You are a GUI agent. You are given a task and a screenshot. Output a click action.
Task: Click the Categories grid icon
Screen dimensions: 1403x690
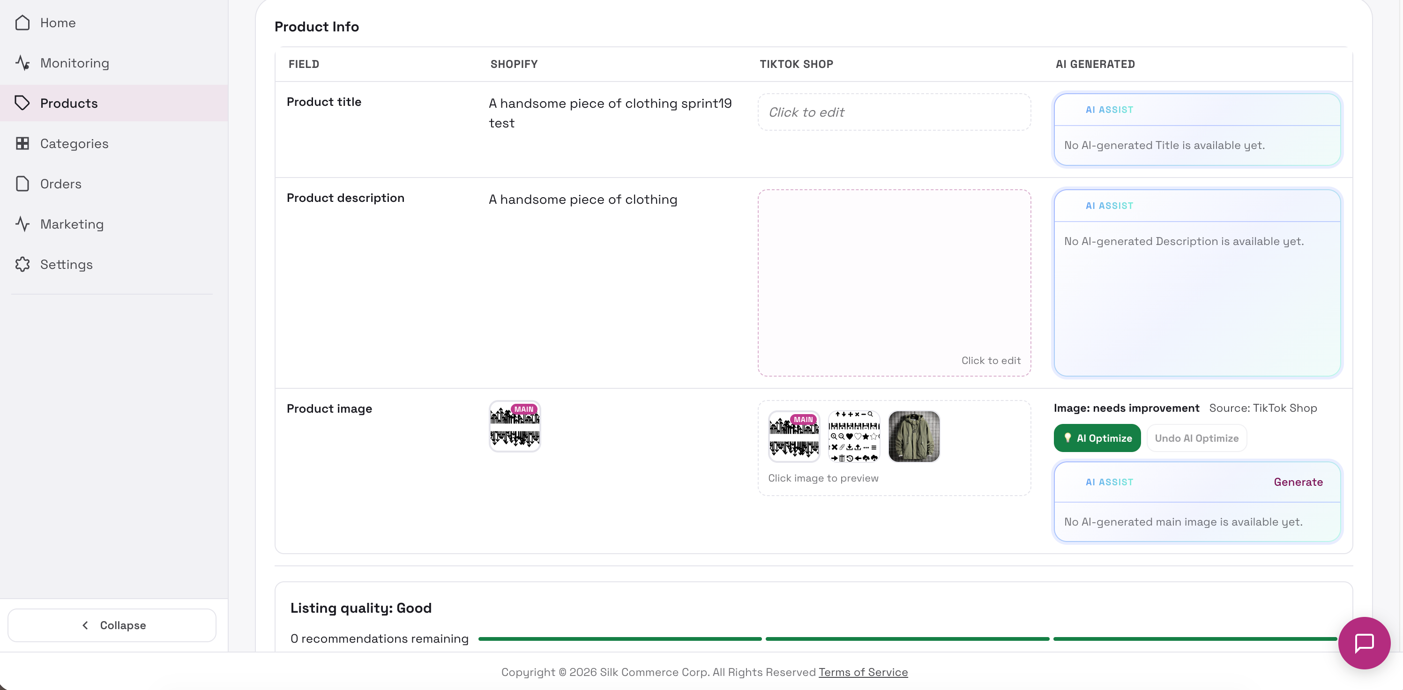click(22, 144)
